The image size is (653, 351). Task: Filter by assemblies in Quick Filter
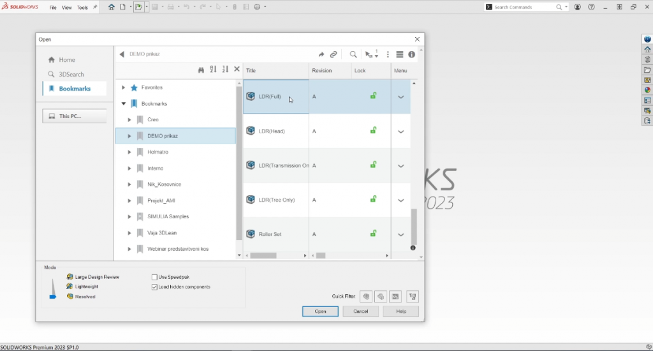[x=381, y=296]
